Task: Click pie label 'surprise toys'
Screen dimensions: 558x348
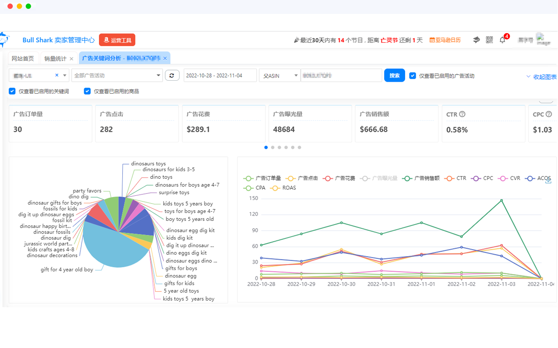Action: pyautogui.click(x=174, y=192)
